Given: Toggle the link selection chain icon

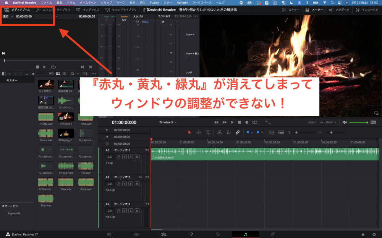Looking at the screenshot, I should 238,133.
